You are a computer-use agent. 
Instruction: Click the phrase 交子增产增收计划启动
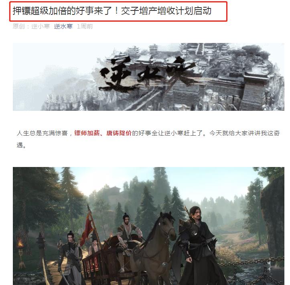166,11
